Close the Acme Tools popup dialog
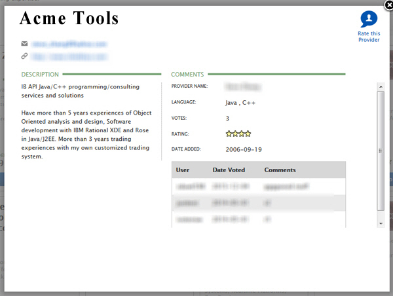Image resolution: width=393 pixels, height=296 pixels. point(388,5)
